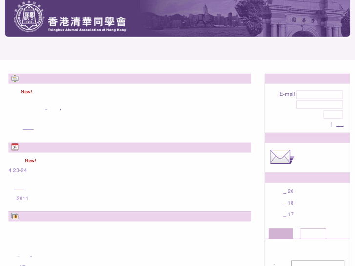Viewport: 355px width, 266px height.
Task: Open the sidebar item ending in 20
Action: tap(288, 191)
